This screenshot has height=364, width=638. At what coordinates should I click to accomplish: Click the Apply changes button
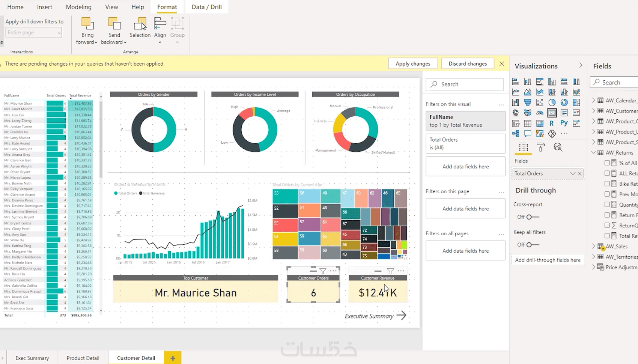coord(412,63)
